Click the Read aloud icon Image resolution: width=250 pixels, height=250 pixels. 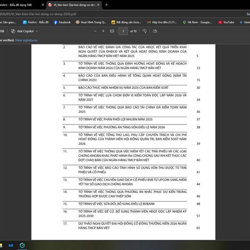2,31
